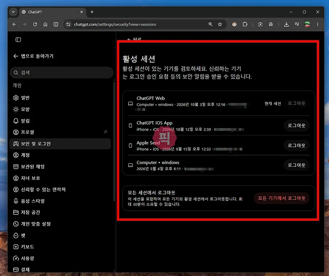Image resolution: width=329 pixels, height=276 pixels.
Task: Open 계정 settings
Action: (60, 155)
